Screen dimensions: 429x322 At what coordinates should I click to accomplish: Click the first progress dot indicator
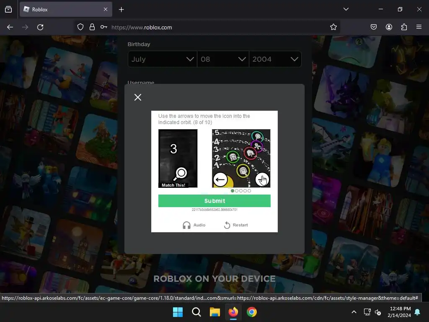(x=233, y=191)
